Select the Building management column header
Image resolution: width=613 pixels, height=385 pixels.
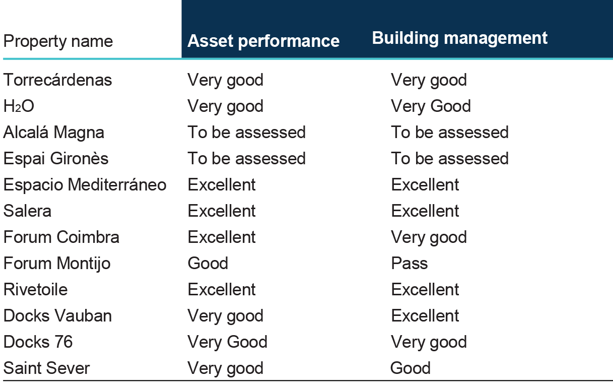click(x=459, y=38)
